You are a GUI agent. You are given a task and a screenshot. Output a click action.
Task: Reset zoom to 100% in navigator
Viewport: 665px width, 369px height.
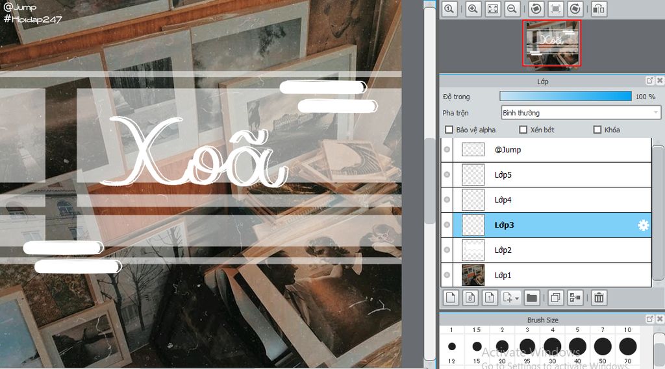(449, 9)
